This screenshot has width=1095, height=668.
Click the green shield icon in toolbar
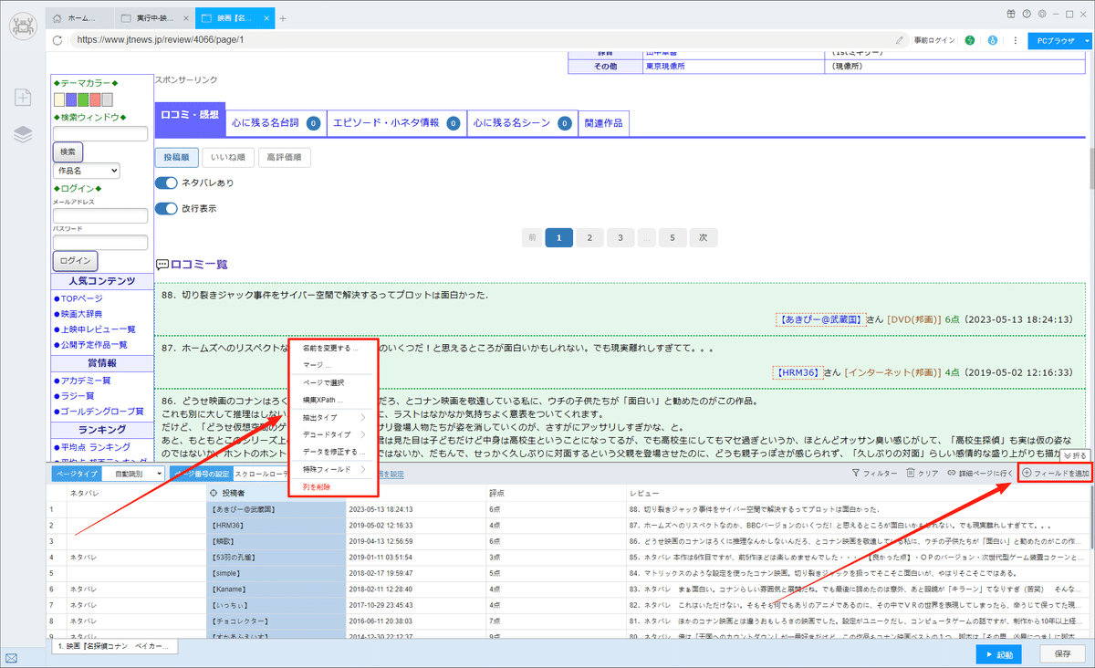pyautogui.click(x=969, y=40)
